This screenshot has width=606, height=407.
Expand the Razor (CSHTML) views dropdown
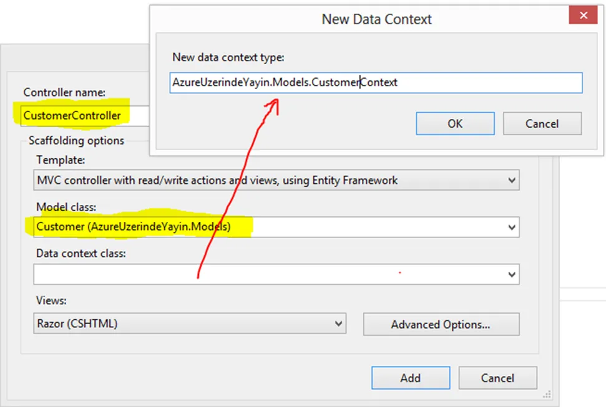338,323
